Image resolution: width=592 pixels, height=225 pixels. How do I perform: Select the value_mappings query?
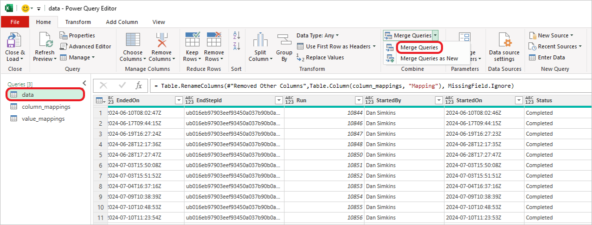[43, 119]
